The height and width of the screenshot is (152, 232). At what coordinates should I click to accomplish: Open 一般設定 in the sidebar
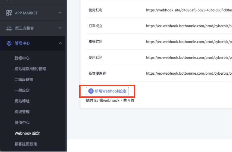[x=22, y=90]
